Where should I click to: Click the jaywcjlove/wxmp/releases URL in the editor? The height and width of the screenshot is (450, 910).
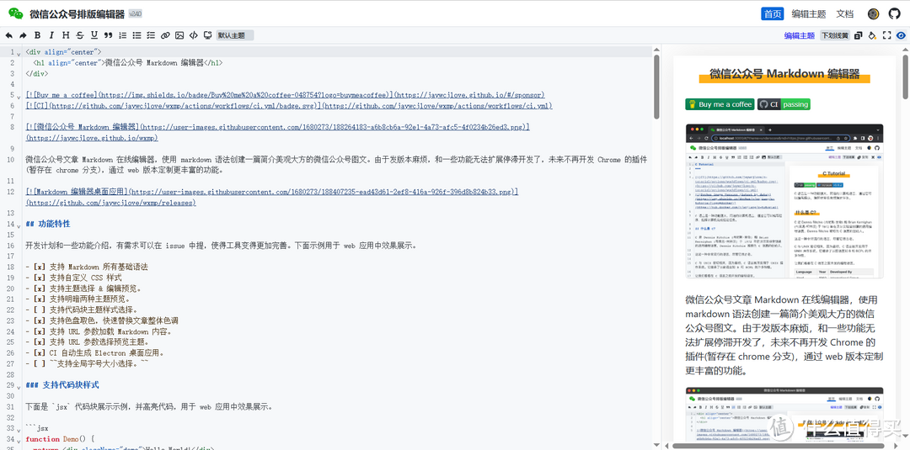tap(111, 203)
